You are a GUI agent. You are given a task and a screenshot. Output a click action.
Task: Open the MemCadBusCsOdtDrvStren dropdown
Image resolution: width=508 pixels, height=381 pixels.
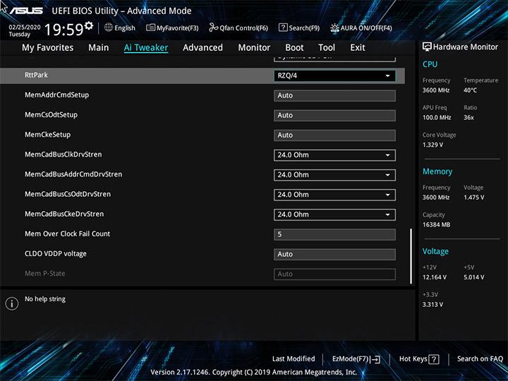334,195
